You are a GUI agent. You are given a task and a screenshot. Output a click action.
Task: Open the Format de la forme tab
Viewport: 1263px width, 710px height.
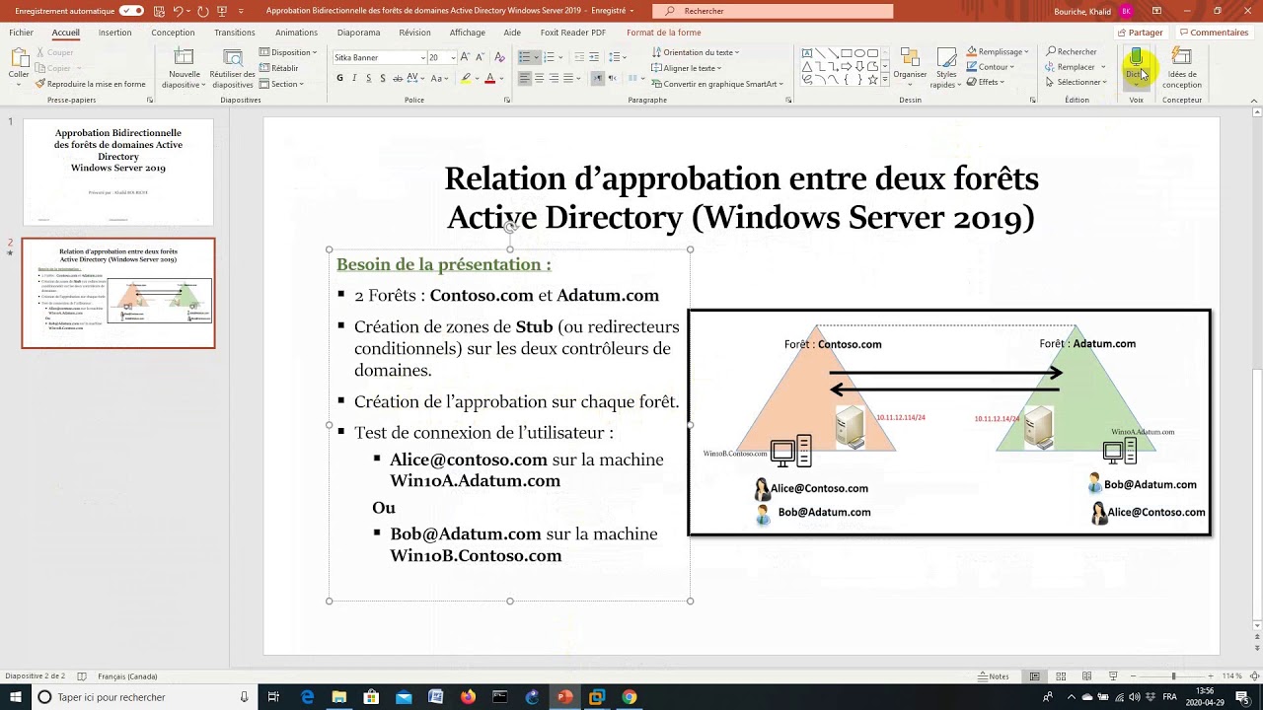point(663,33)
